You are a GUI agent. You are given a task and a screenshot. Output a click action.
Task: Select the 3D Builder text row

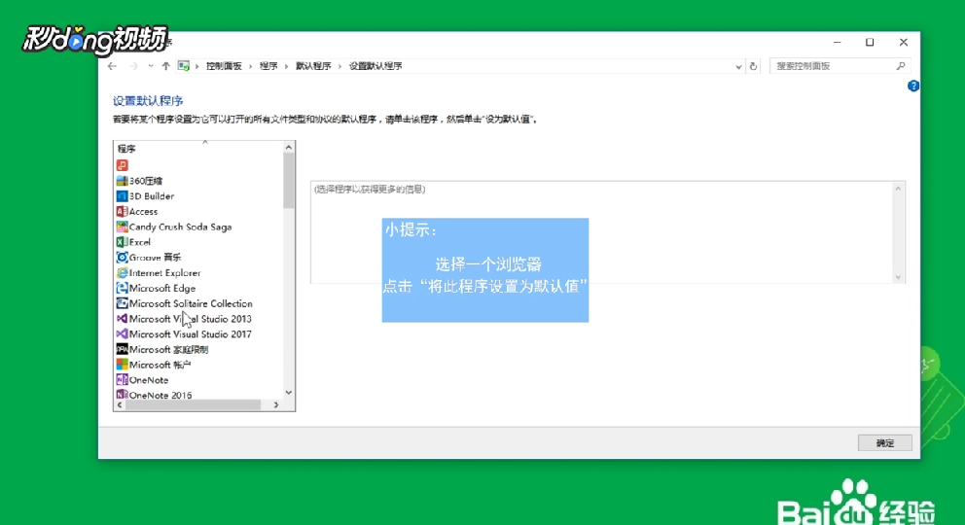click(152, 196)
